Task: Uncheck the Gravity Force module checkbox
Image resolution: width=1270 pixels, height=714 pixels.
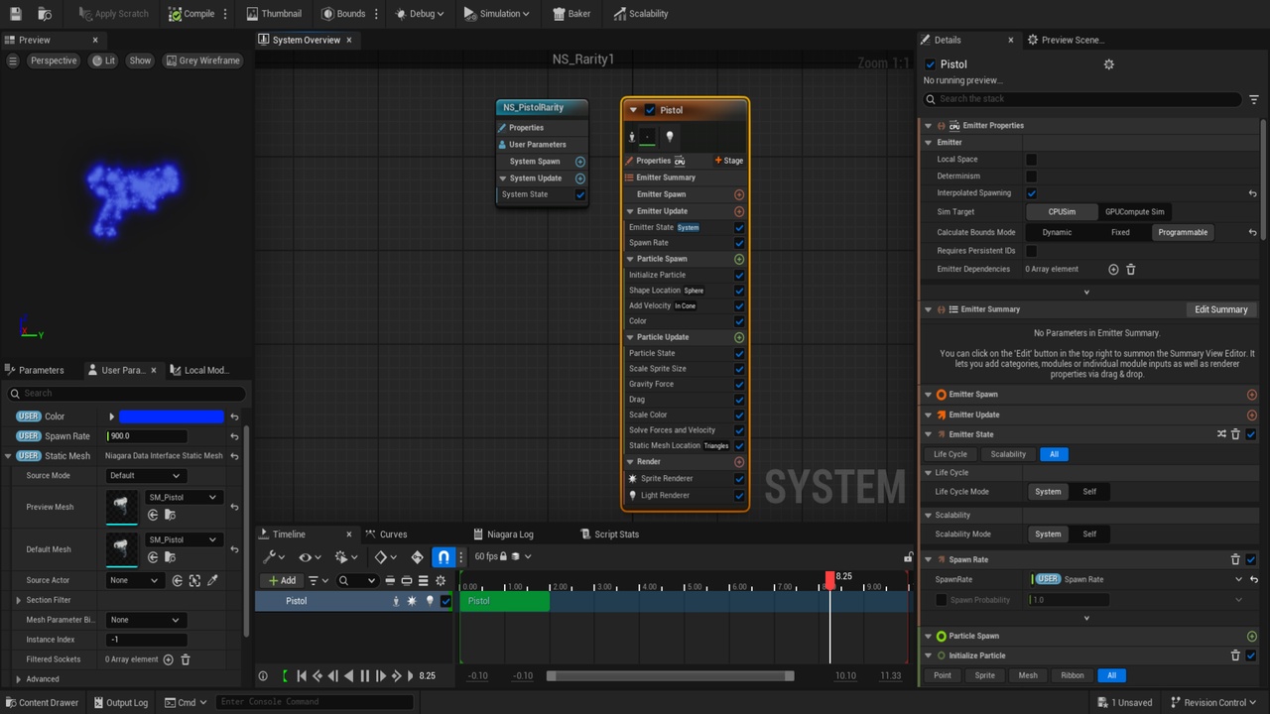Action: pyautogui.click(x=739, y=384)
